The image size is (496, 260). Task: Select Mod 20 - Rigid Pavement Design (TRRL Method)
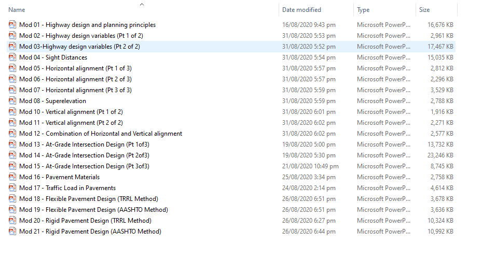[x=86, y=221]
